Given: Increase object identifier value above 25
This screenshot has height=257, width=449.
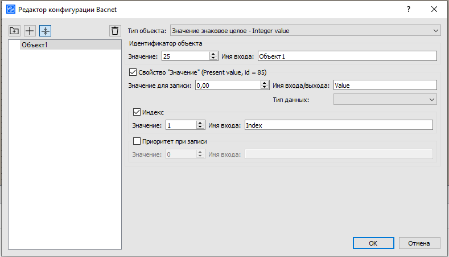Looking at the screenshot, I should [x=213, y=54].
